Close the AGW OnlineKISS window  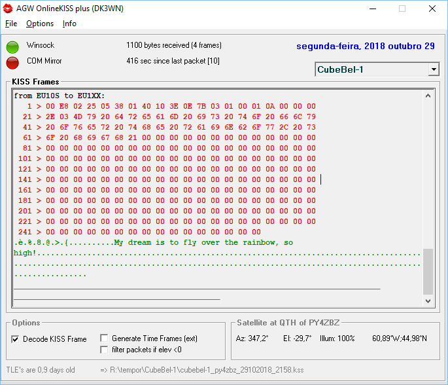tap(432, 9)
